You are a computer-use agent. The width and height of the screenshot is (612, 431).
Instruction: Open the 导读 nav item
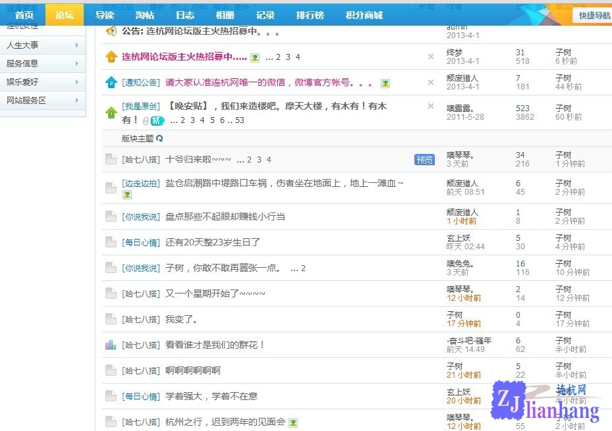tap(105, 15)
